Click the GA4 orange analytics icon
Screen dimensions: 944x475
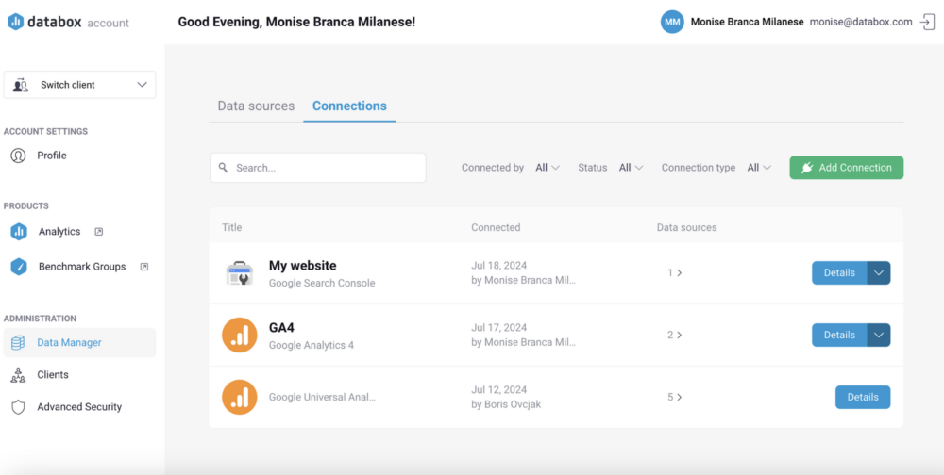(240, 335)
